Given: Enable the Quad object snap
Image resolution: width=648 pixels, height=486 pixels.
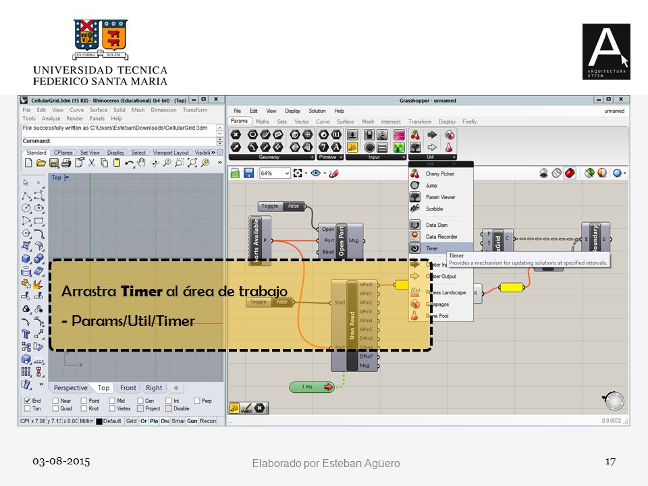Looking at the screenshot, I should [x=55, y=408].
